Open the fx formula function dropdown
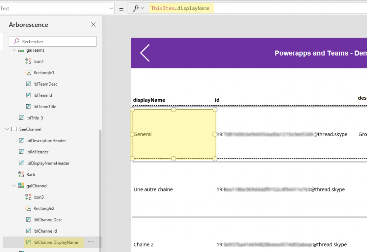This screenshot has height=252, width=367. coord(143,8)
